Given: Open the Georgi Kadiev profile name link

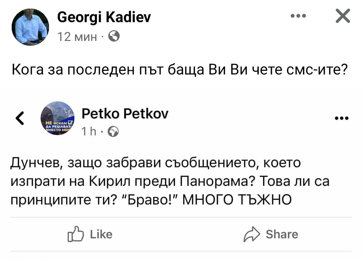Looking at the screenshot, I should point(104,17).
